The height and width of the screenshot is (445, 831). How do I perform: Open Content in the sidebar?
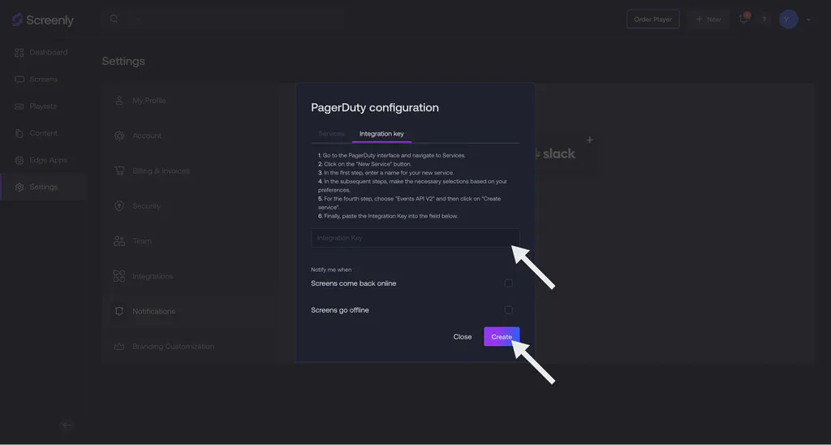(x=44, y=133)
